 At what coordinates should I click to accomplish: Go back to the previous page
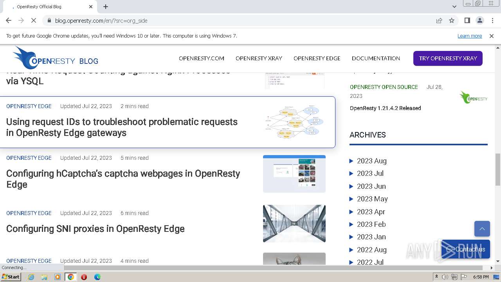[x=9, y=20]
